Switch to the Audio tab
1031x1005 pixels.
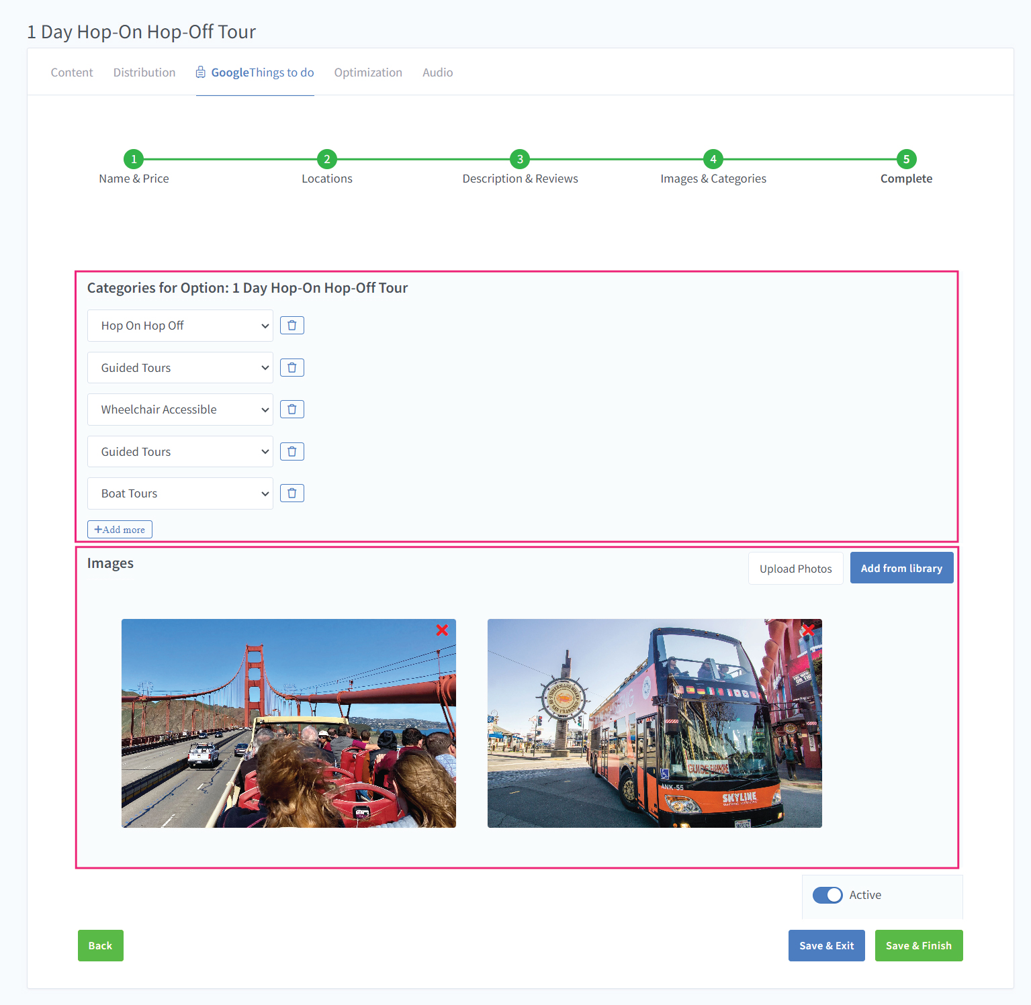(437, 73)
